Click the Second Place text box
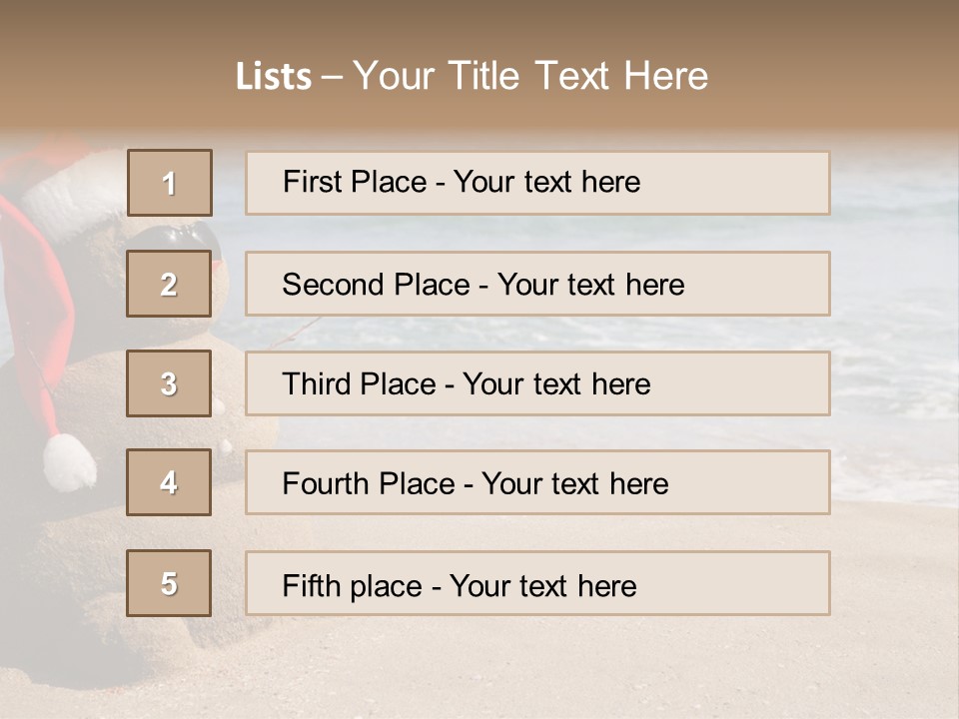 (537, 285)
